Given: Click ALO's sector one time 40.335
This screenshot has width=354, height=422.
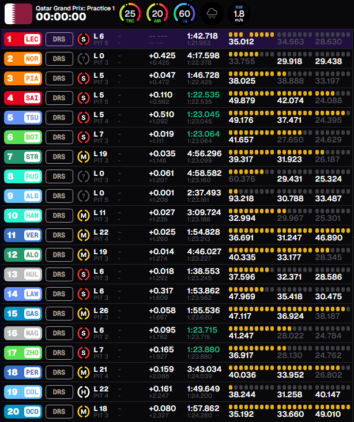Looking at the screenshot, I should pos(242,257).
